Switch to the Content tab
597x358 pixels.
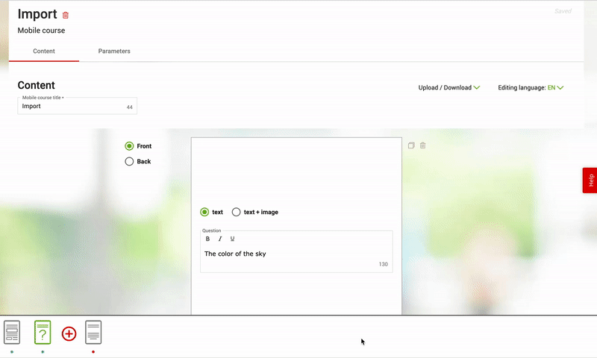pos(44,51)
